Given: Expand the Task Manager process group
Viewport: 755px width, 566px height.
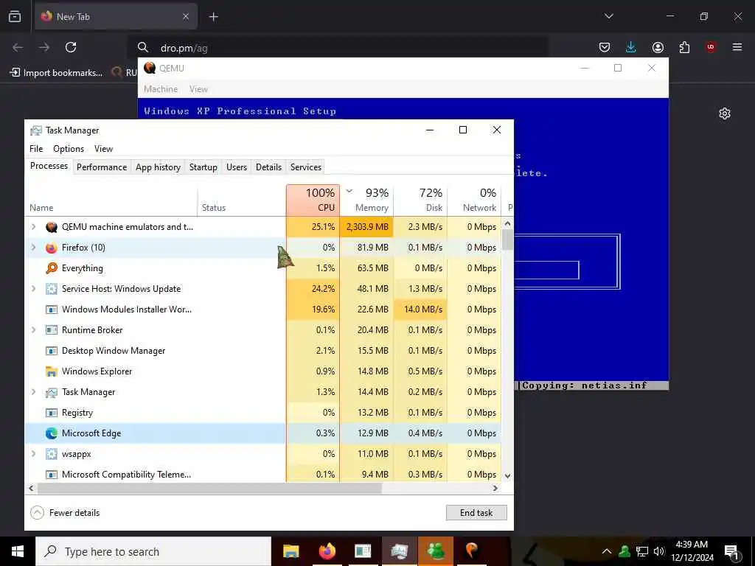Looking at the screenshot, I should pos(33,392).
